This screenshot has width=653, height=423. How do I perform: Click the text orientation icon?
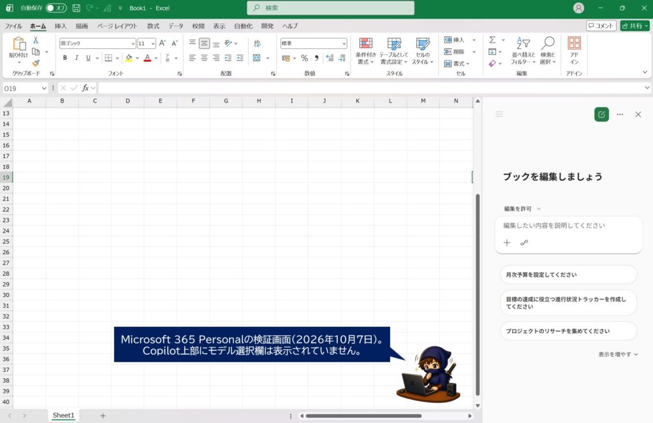228,43
